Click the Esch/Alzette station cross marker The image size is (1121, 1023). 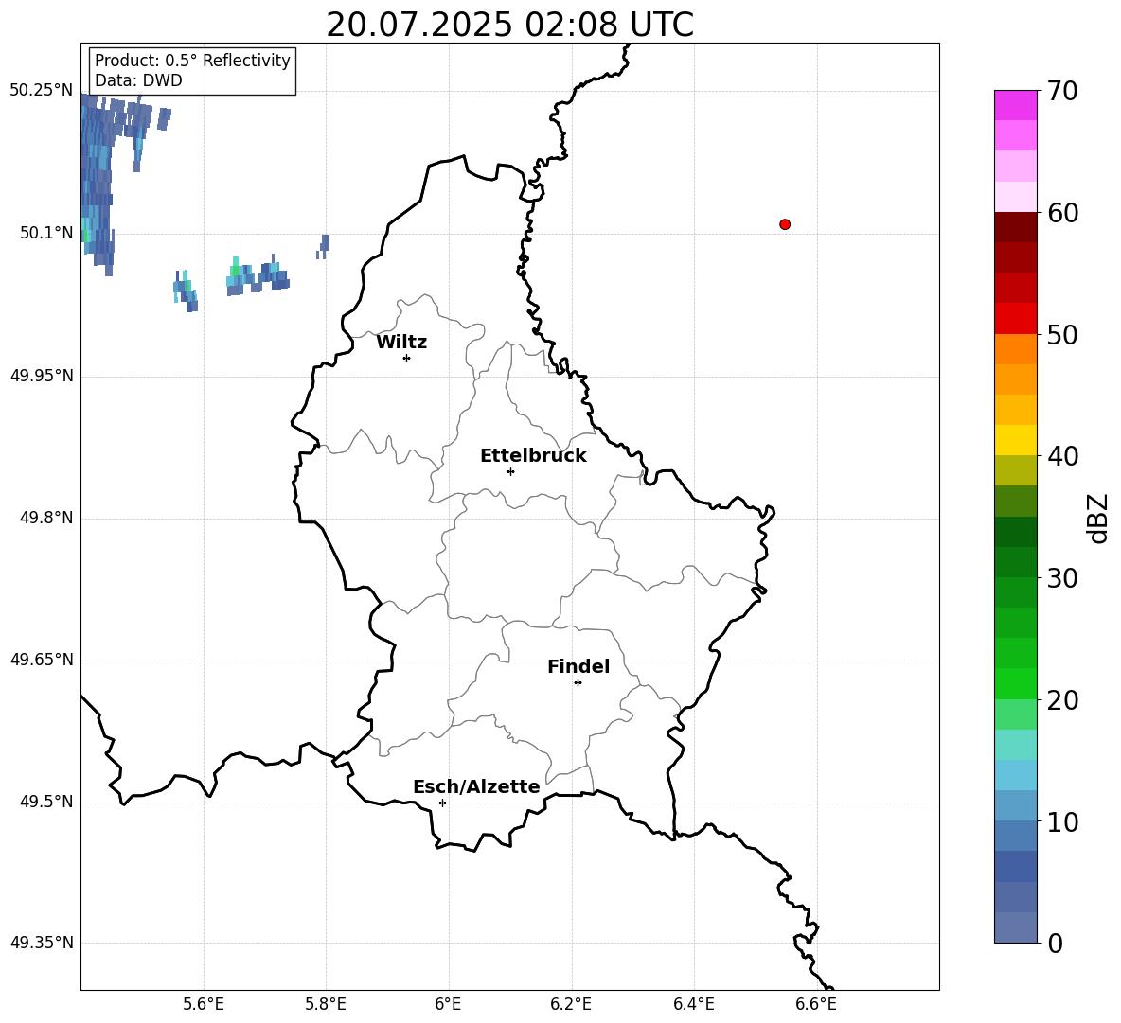click(442, 803)
